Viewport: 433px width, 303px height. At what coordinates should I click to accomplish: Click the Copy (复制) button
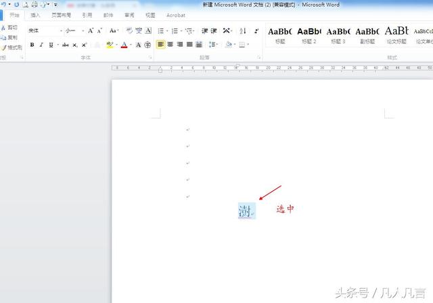pos(9,37)
